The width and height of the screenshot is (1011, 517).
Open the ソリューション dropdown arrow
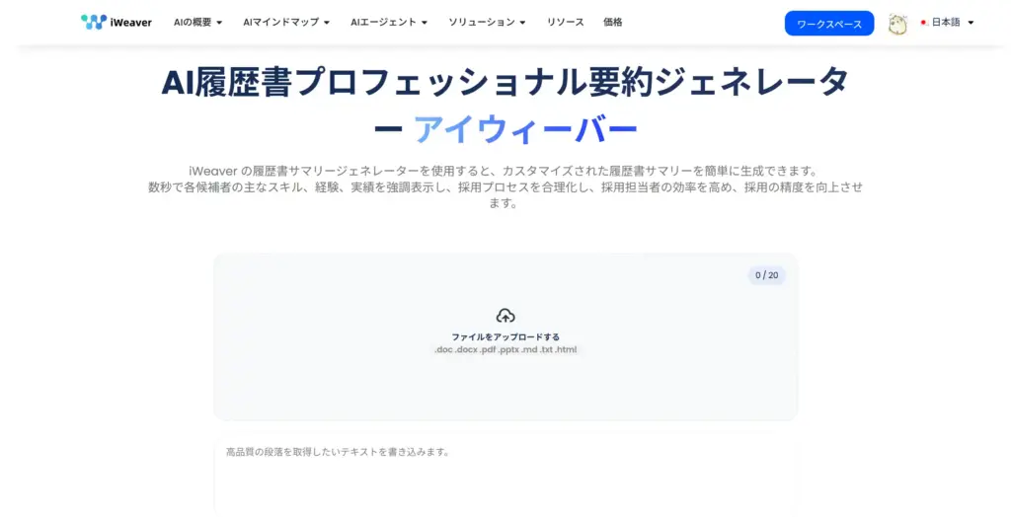coord(522,23)
